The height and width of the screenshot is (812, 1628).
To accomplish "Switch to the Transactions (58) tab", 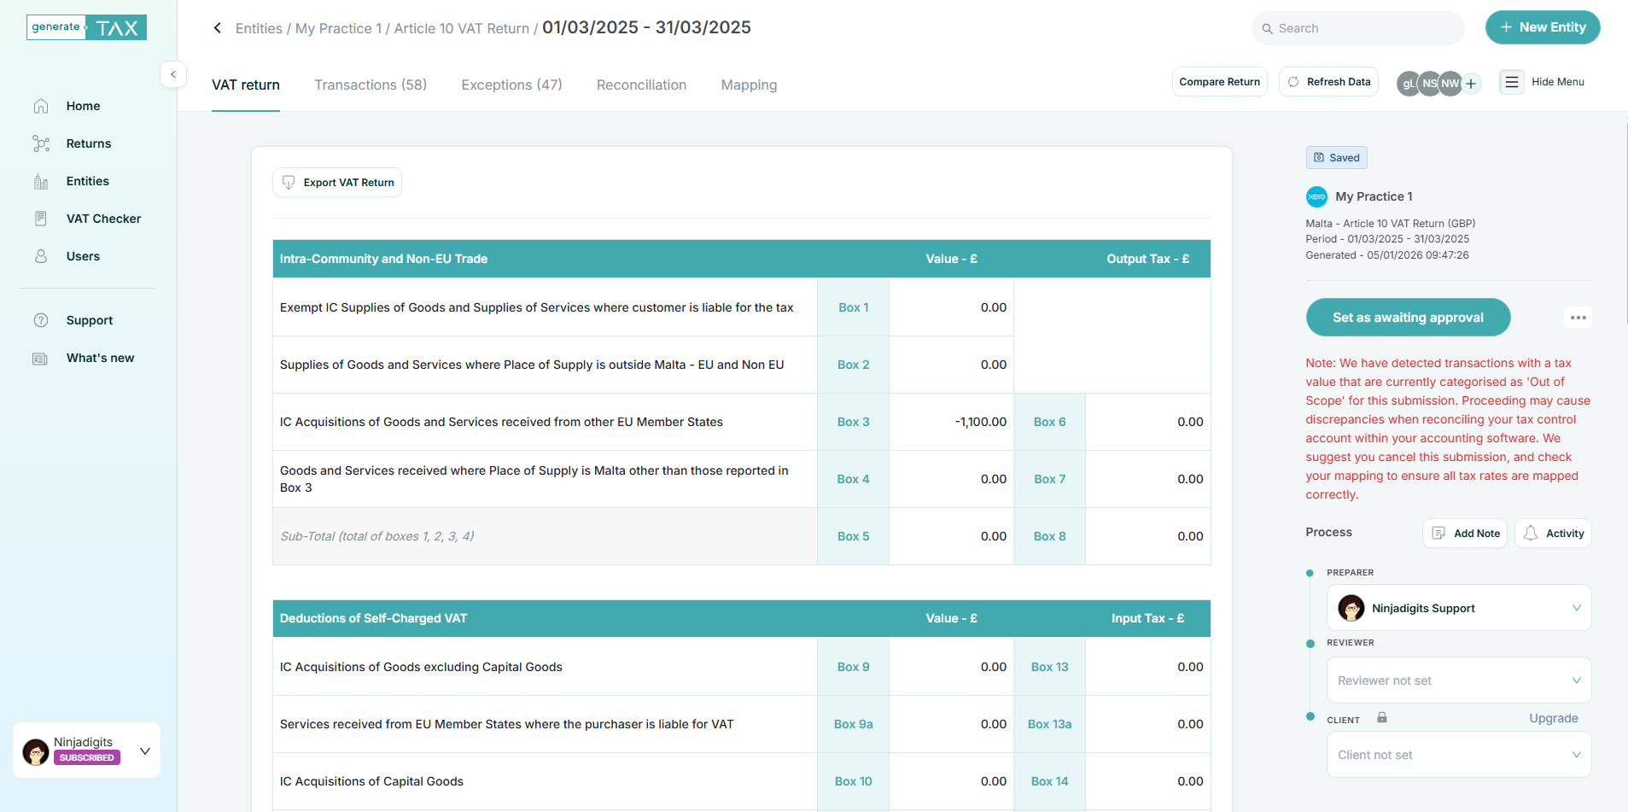I will [371, 85].
